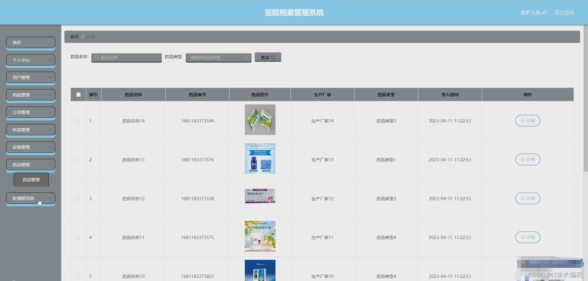The image size is (588, 281).
Task: Expand the 档案管理 sidebar menu
Action: [31, 95]
